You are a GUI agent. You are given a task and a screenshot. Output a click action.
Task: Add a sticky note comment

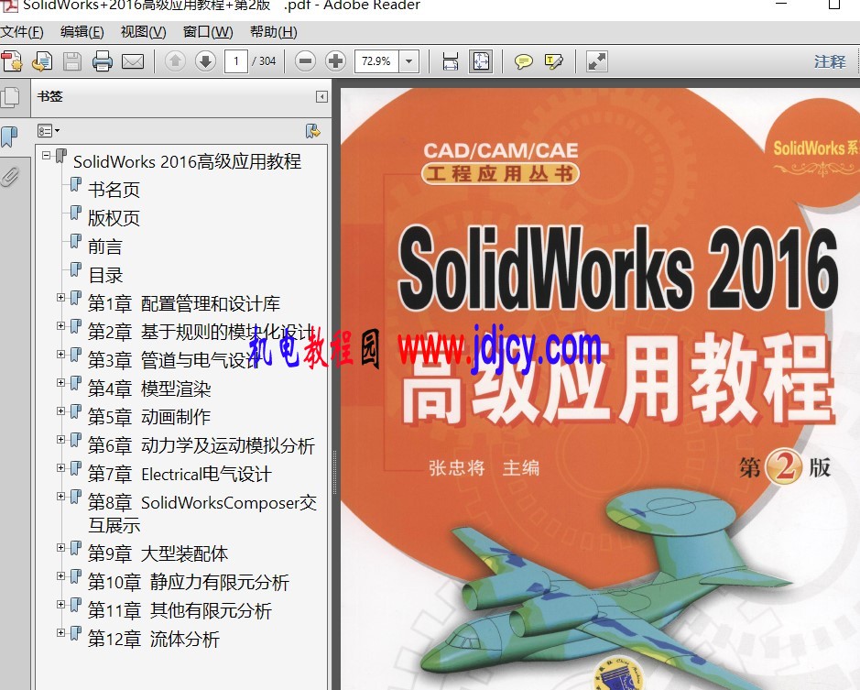[523, 61]
